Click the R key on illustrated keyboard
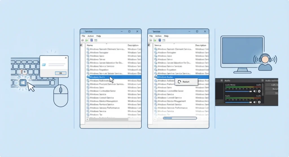 point(25,72)
